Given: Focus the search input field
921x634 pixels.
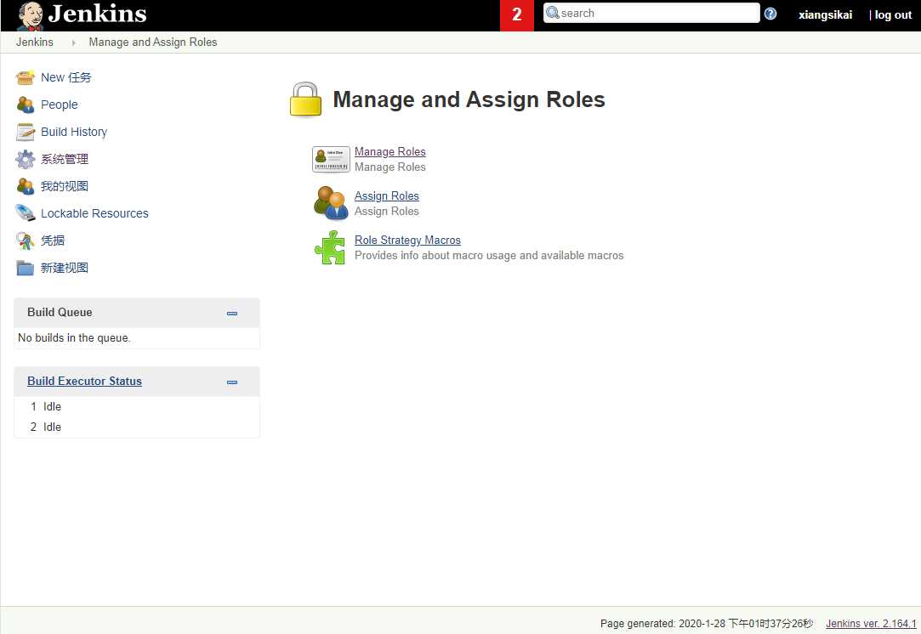Looking at the screenshot, I should 651,13.
